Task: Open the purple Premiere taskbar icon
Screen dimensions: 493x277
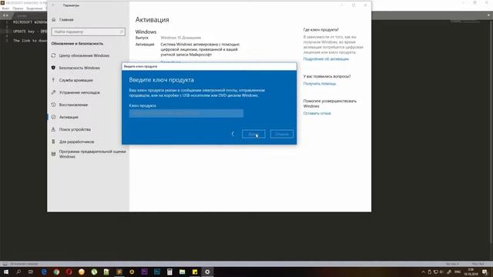Action: coord(144,272)
